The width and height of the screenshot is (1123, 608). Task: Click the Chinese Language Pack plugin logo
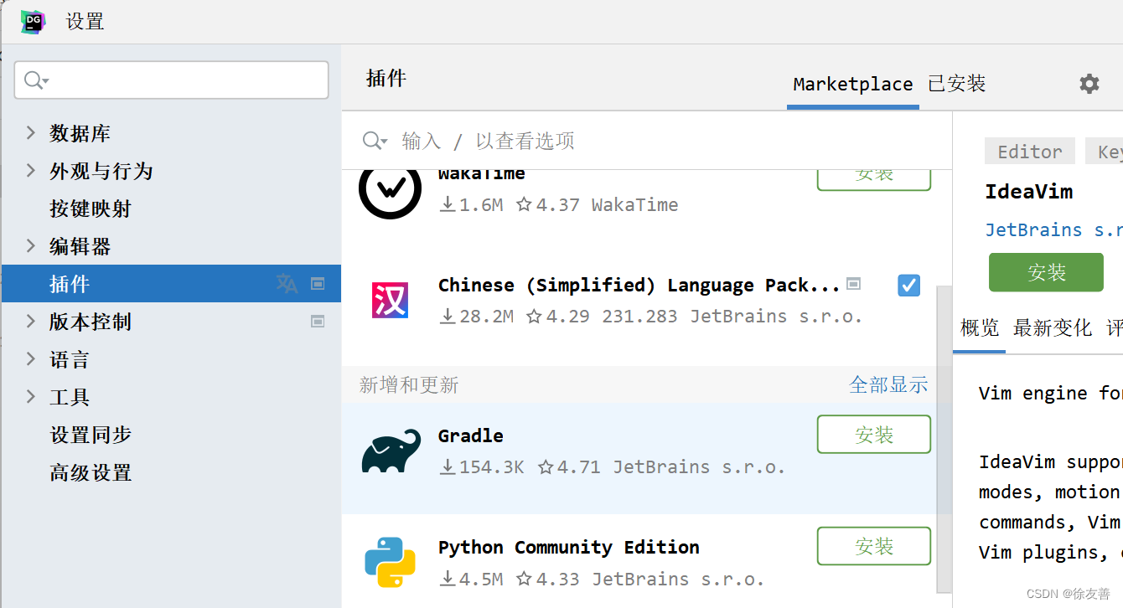coord(390,301)
